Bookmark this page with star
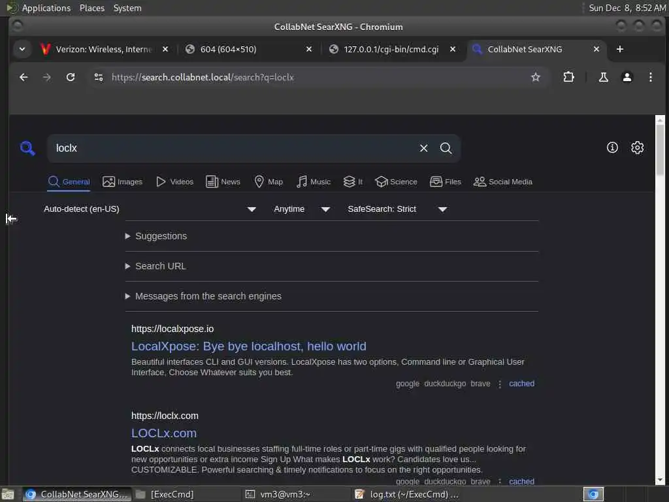This screenshot has width=669, height=502. (x=536, y=77)
